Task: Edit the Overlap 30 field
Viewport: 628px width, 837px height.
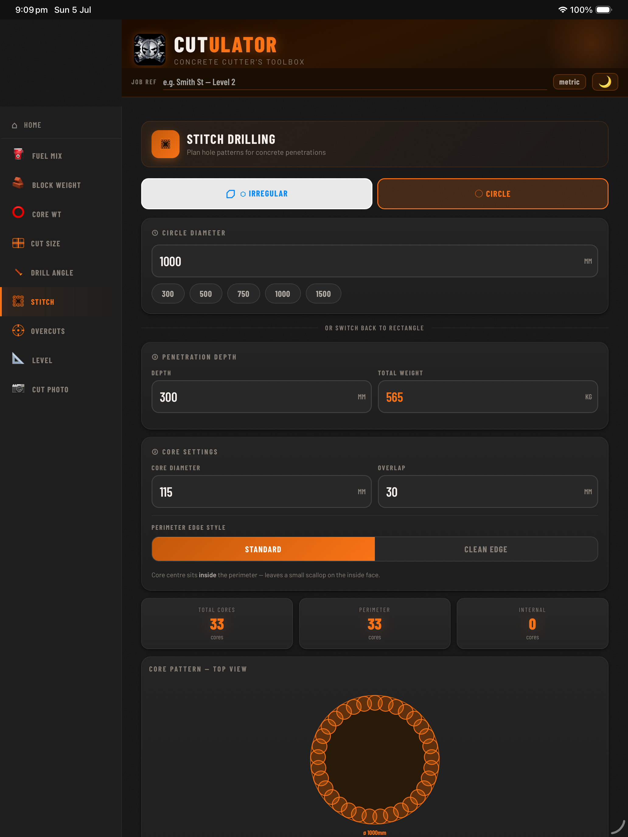Action: [487, 491]
